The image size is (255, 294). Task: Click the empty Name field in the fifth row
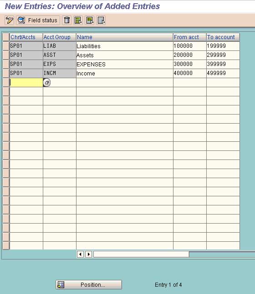[x=125, y=83]
